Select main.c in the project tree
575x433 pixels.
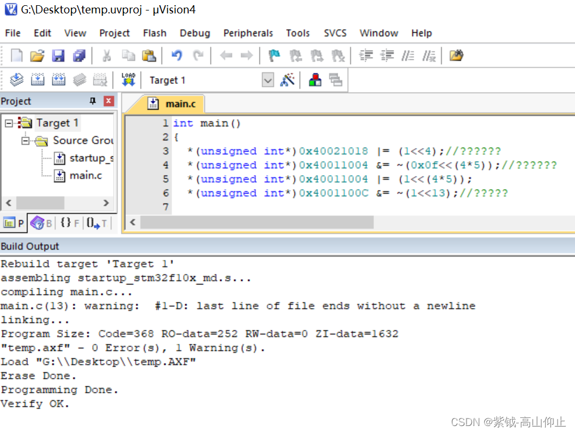coord(85,175)
